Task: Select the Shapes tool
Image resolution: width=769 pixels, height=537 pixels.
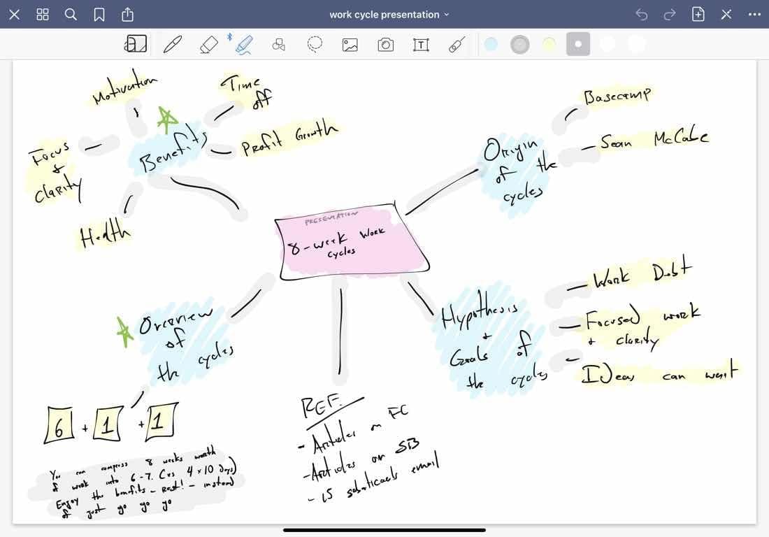Action: pyautogui.click(x=279, y=45)
